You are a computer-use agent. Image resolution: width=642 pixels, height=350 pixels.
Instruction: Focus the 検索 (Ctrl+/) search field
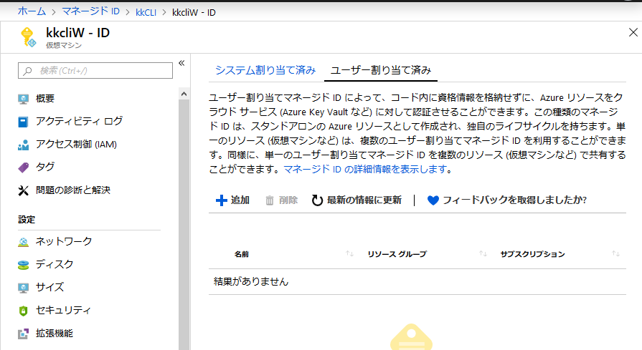(x=95, y=71)
